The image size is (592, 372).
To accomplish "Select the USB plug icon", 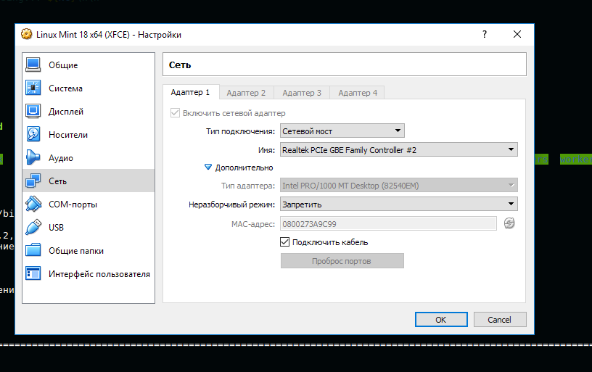I will coord(33,227).
